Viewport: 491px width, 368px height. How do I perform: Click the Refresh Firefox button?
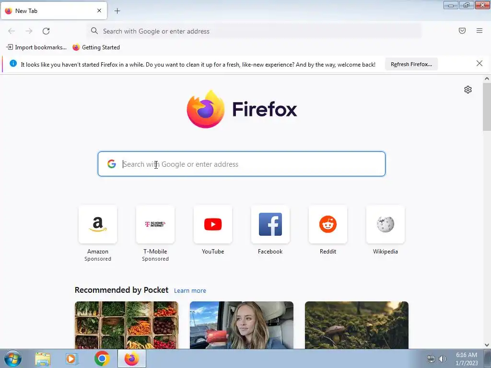click(x=411, y=64)
